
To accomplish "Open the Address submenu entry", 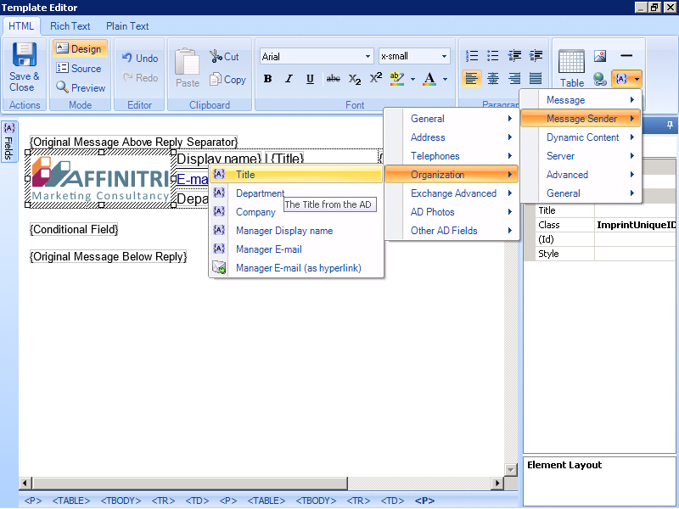I will [451, 137].
